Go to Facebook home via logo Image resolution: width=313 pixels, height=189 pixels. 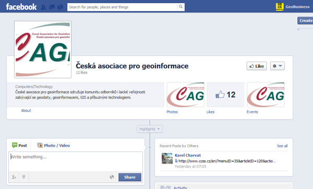point(21,7)
